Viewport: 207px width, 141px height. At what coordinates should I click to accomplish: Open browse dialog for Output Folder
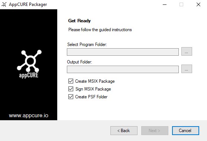click(187, 69)
